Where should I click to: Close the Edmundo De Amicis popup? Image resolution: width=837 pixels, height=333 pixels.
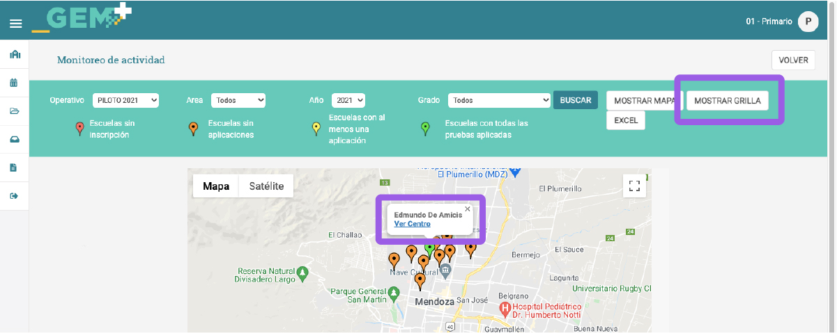pyautogui.click(x=468, y=209)
